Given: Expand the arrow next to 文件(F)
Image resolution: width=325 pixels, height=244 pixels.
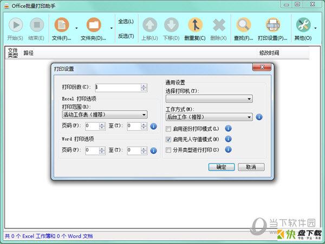Looking at the screenshot, I should 76,28.
